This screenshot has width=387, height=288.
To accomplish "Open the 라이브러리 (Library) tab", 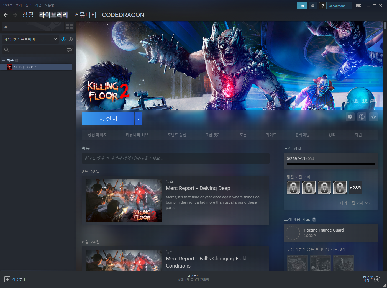I will click(x=53, y=15).
